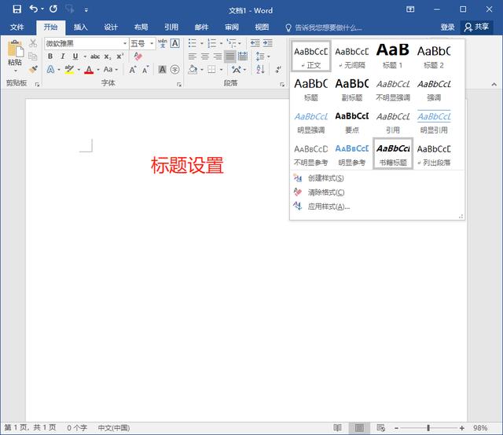Align text to the left

pos(193,57)
